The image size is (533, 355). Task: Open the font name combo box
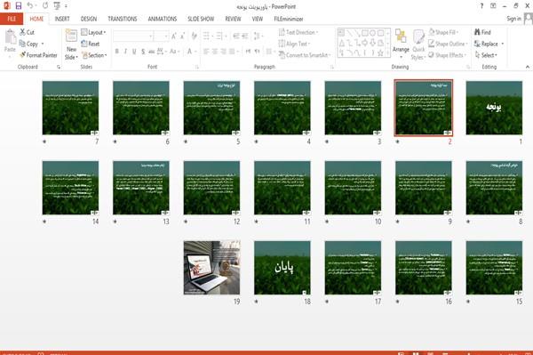click(x=133, y=36)
